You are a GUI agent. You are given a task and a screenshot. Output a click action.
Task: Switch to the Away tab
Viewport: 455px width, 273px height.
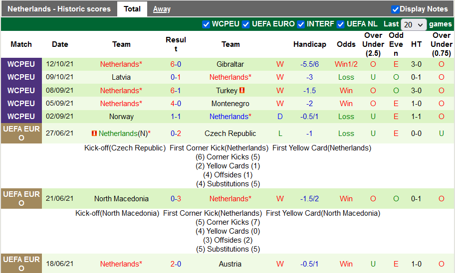[162, 9]
